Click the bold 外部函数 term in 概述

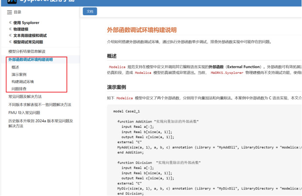point(216,67)
